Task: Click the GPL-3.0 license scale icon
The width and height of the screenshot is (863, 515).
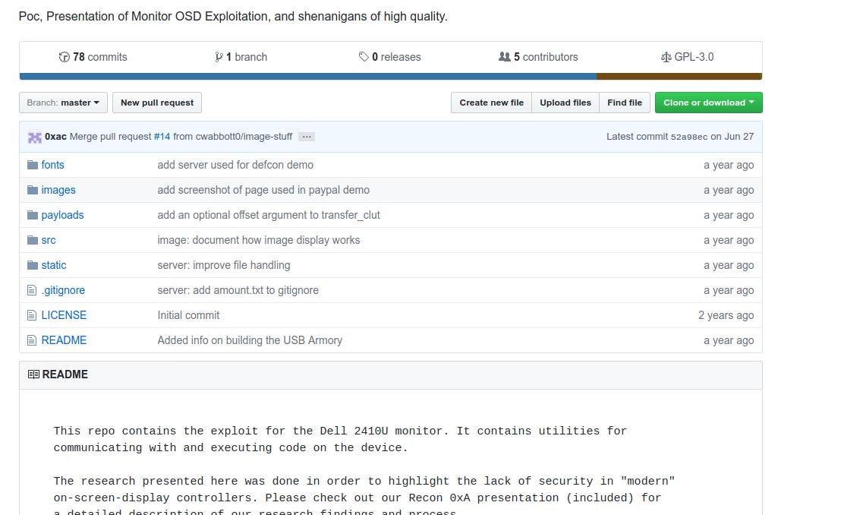Action: pyautogui.click(x=666, y=57)
